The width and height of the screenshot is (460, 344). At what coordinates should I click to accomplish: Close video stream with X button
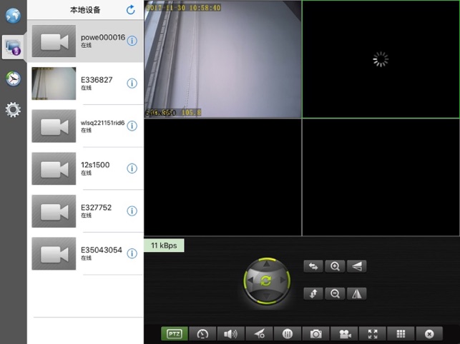click(x=429, y=334)
